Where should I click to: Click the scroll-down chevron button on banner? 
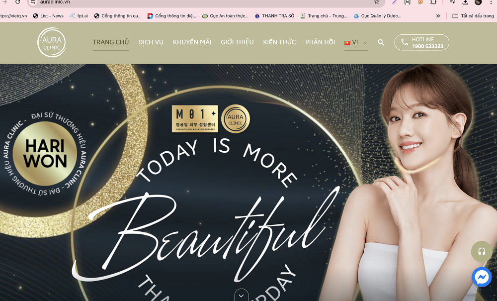coord(241,296)
